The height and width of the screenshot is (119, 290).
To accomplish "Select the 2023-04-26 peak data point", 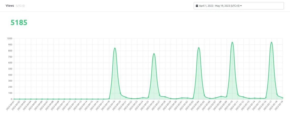I will (x=154, y=54).
